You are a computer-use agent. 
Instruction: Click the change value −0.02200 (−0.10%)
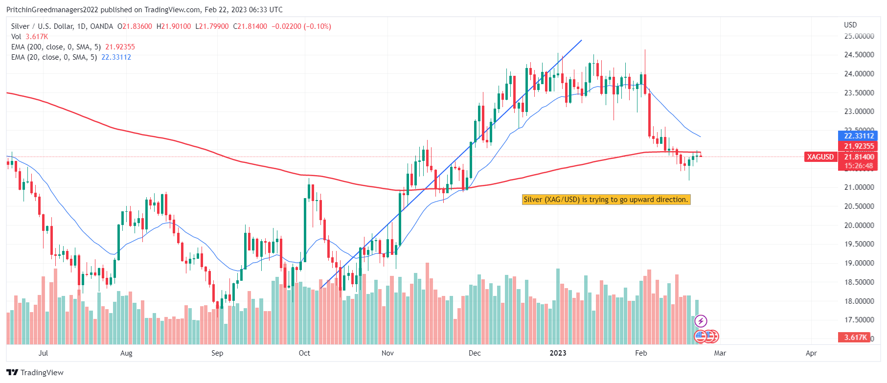301,26
